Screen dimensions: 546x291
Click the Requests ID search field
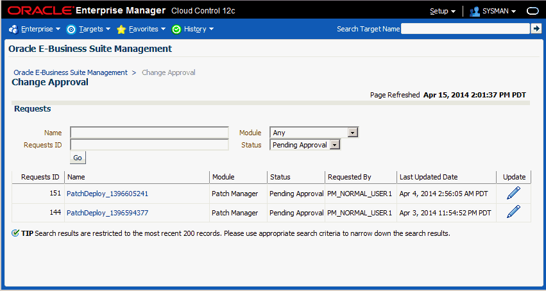[x=149, y=145]
